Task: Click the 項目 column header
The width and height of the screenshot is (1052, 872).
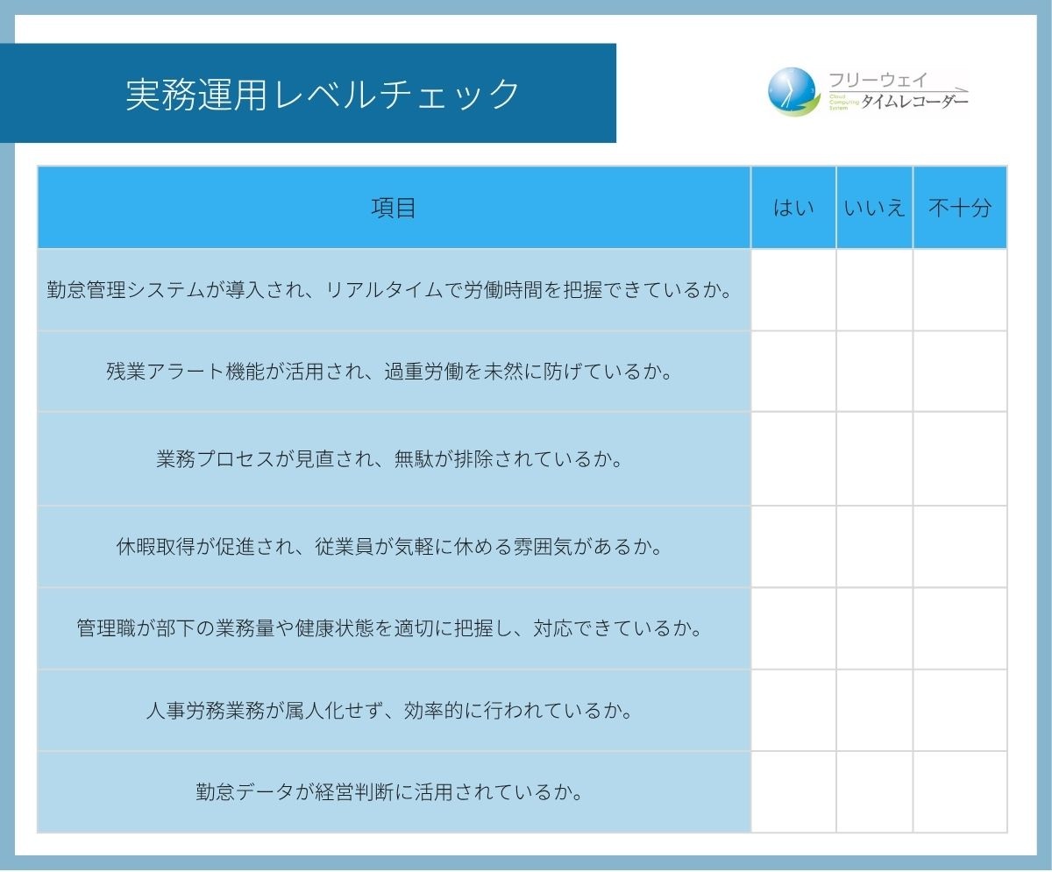Action: [394, 208]
